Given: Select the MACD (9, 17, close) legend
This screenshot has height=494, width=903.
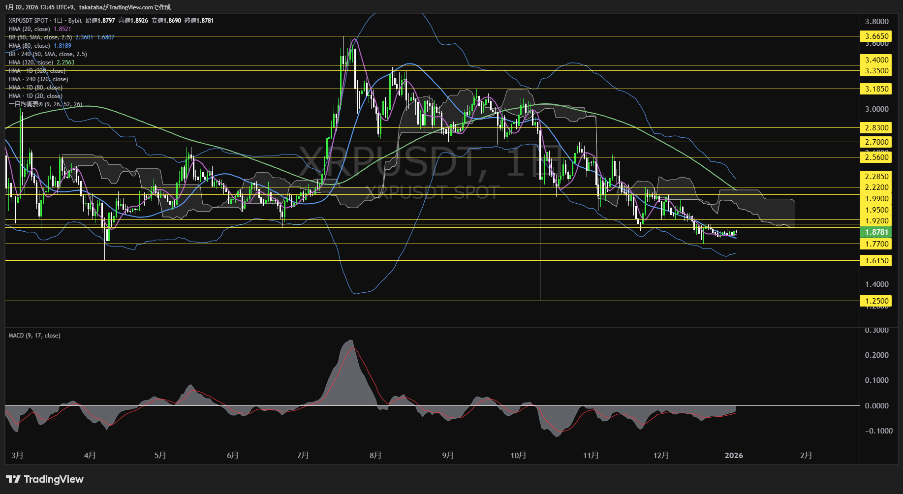Looking at the screenshot, I should [x=34, y=335].
